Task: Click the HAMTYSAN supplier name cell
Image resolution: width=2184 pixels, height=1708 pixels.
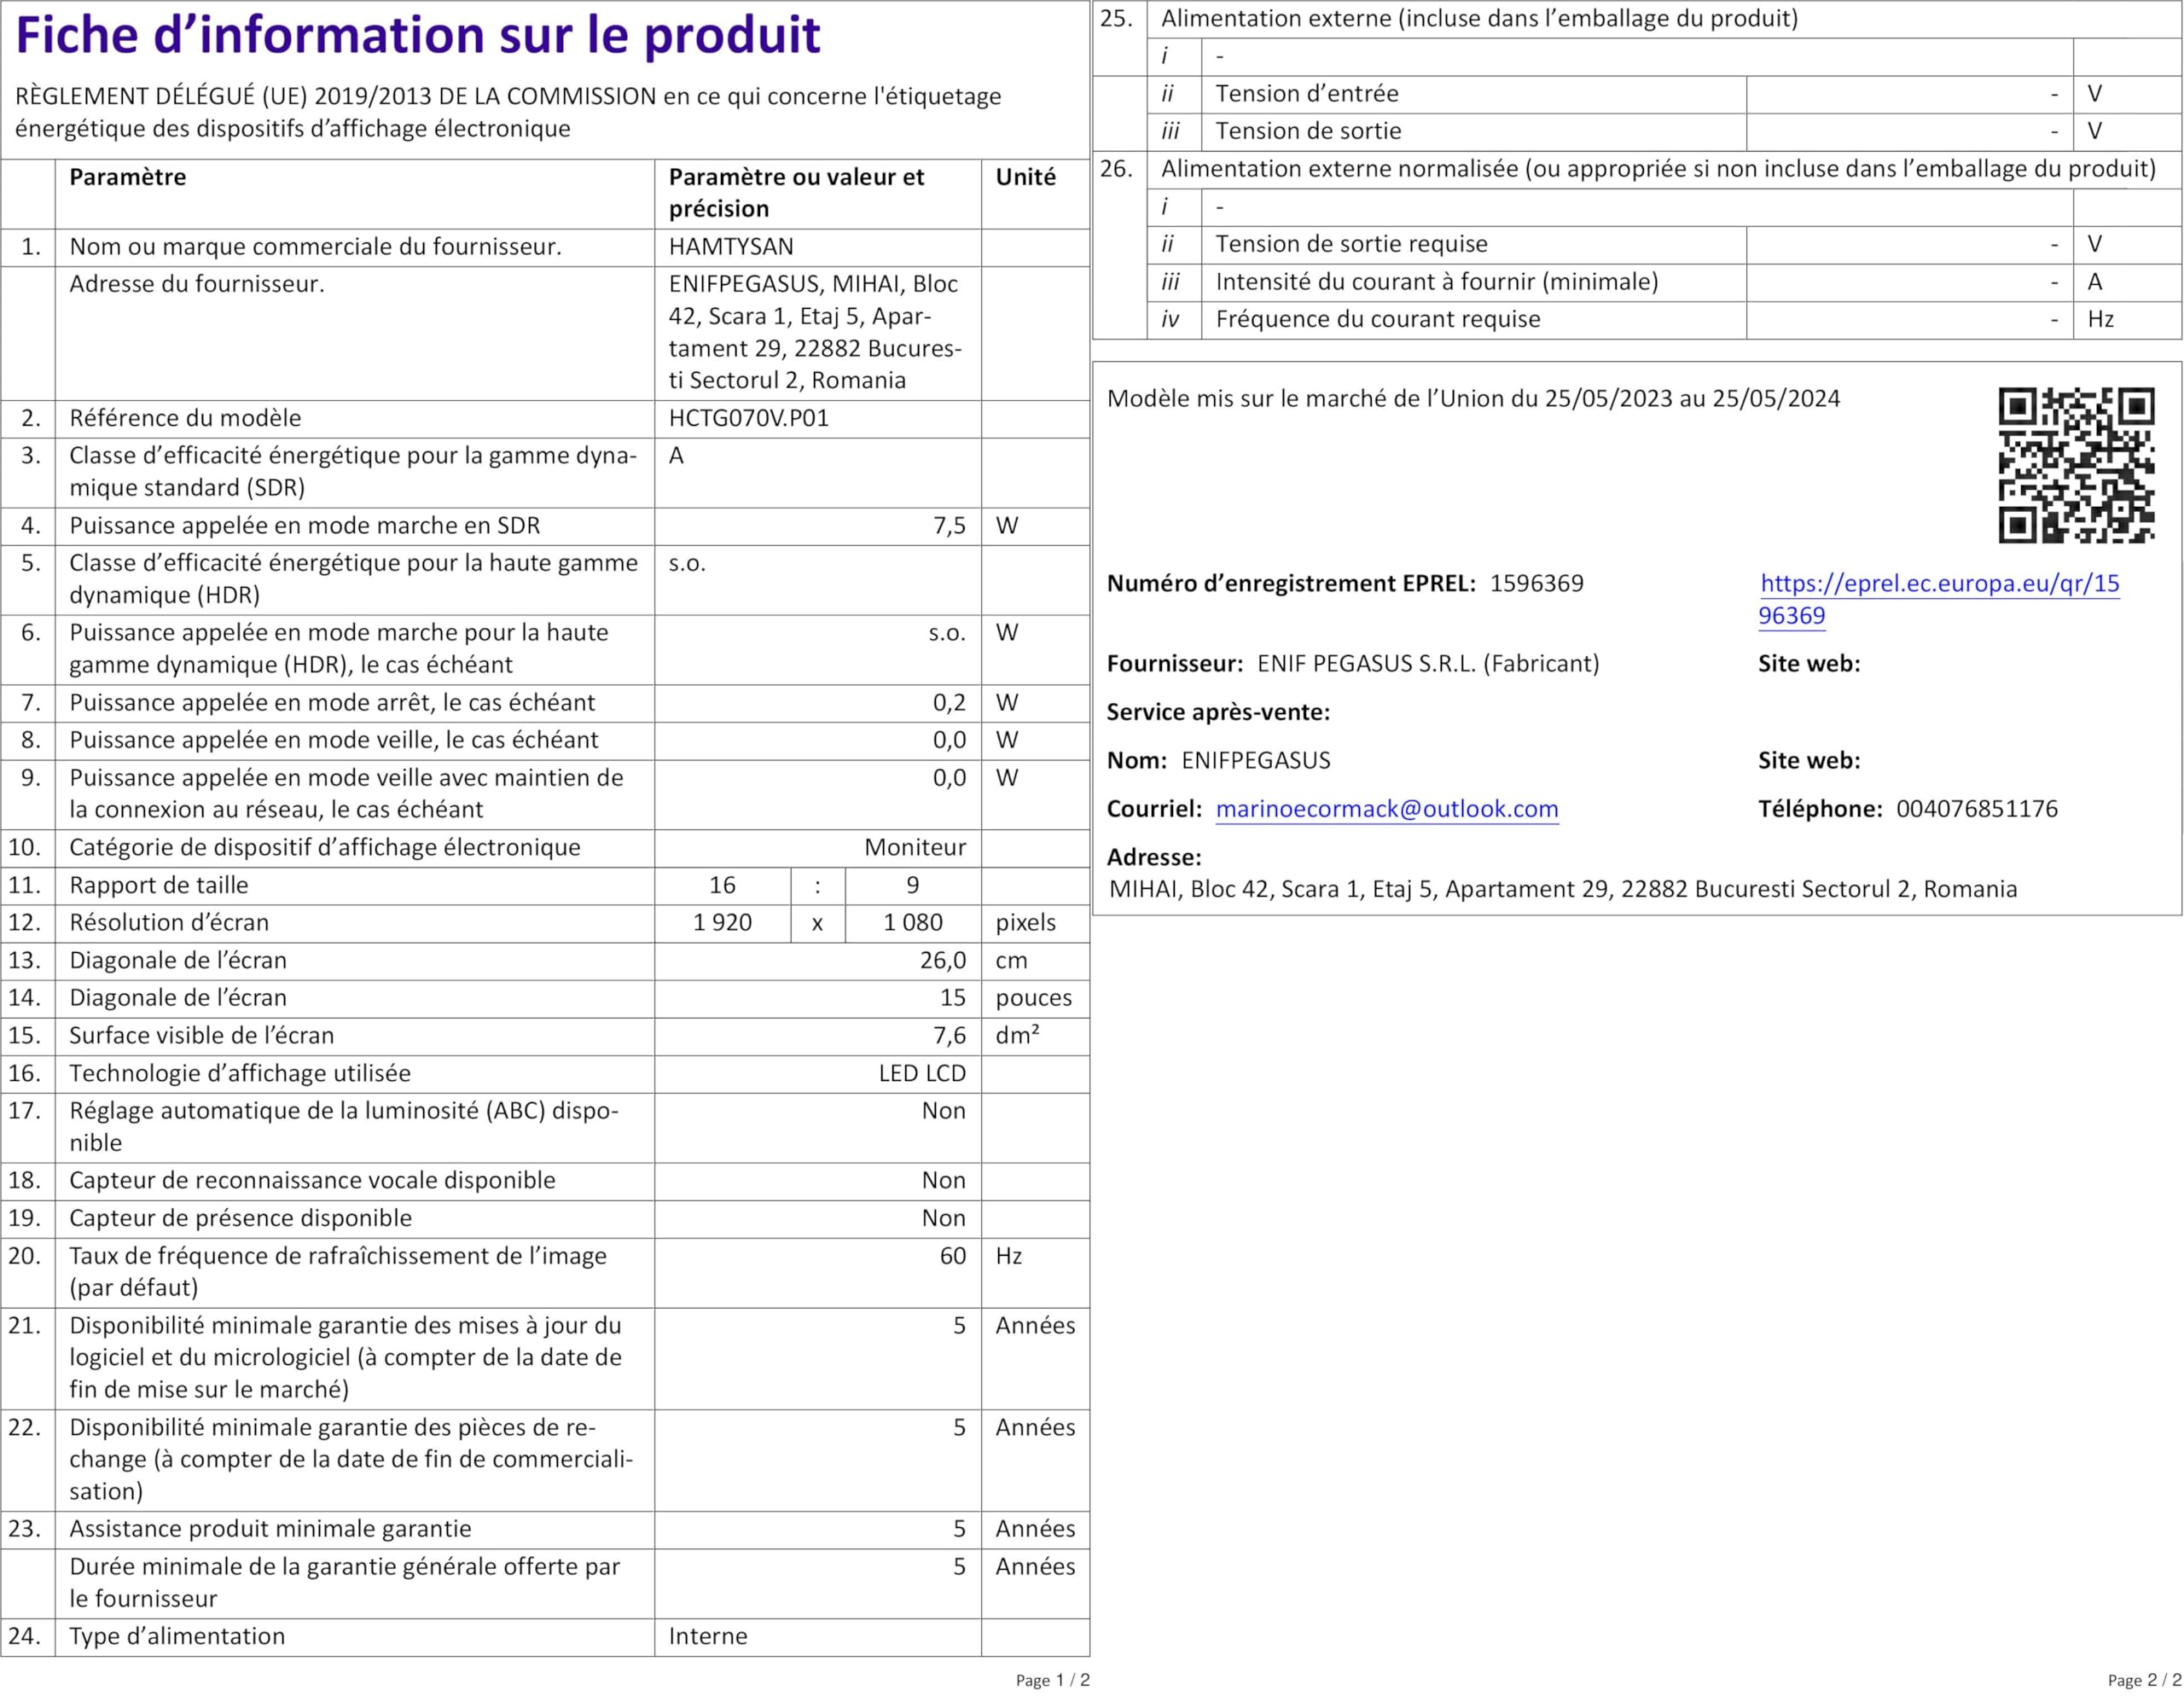Action: [x=731, y=247]
